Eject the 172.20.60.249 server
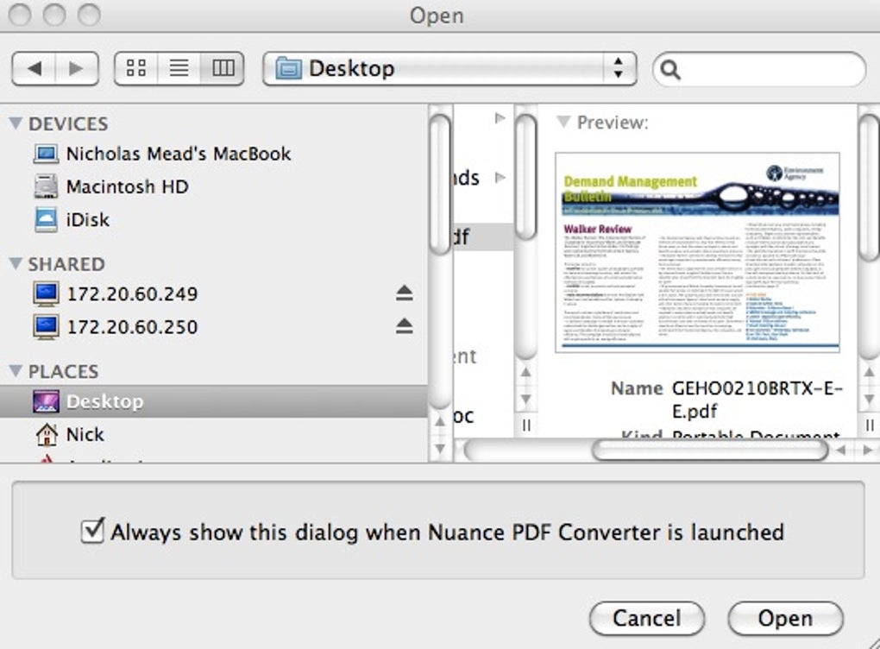The width and height of the screenshot is (880, 649). tap(404, 293)
